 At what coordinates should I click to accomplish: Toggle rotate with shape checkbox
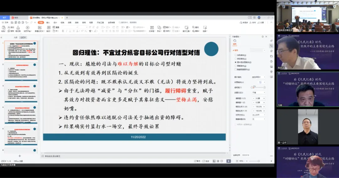235,125
